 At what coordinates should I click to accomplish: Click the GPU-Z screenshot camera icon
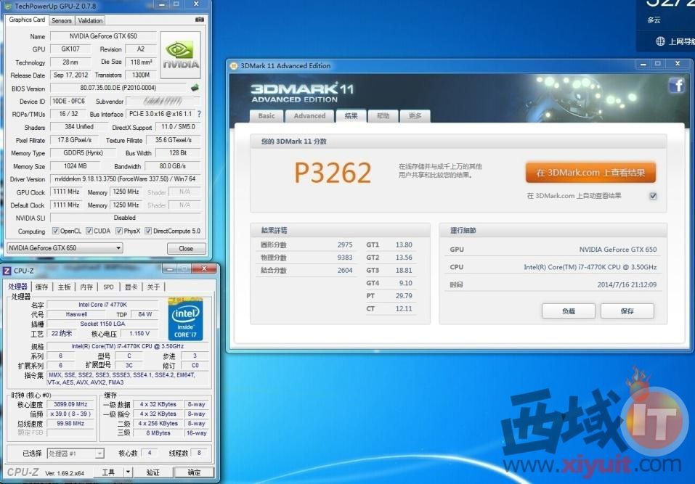tap(200, 20)
